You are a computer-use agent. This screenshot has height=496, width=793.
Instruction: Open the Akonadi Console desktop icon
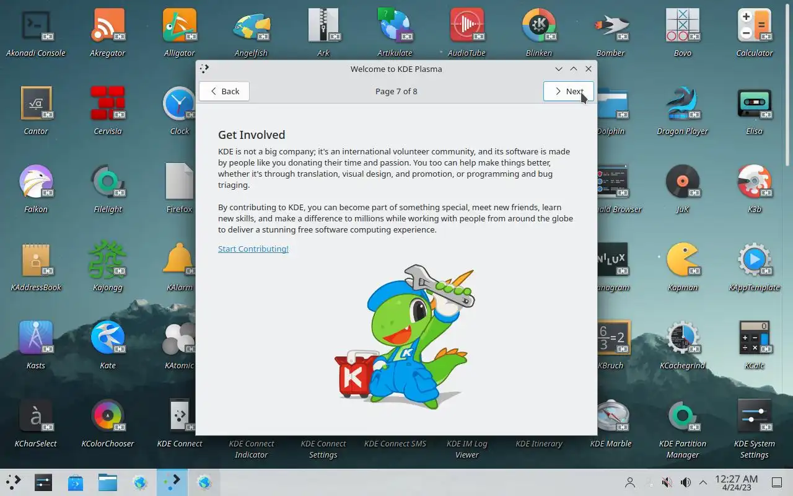coord(36,26)
